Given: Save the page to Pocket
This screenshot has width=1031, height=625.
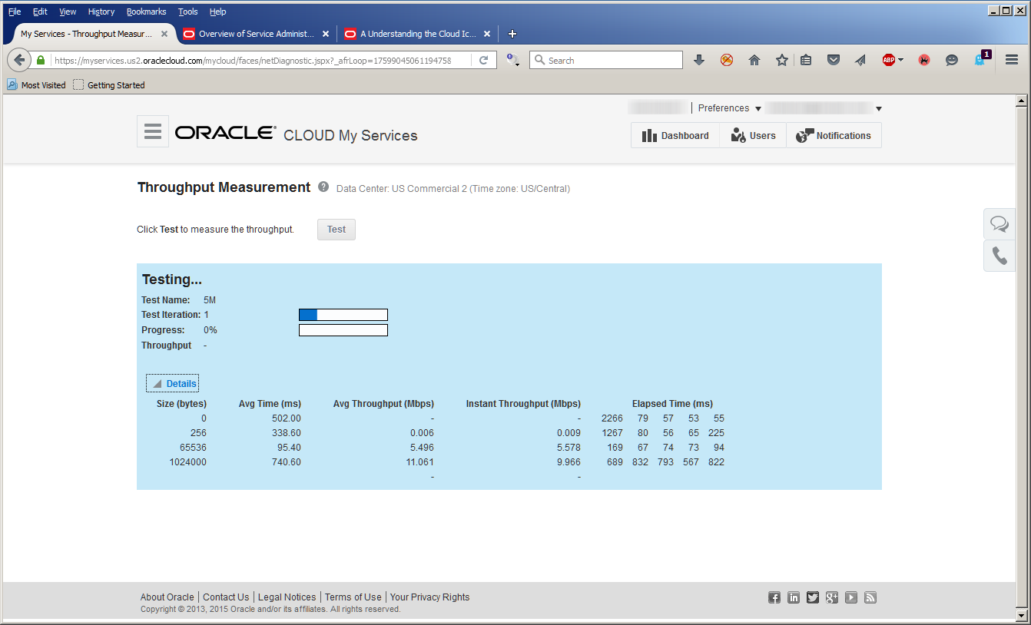Looking at the screenshot, I should coord(834,60).
